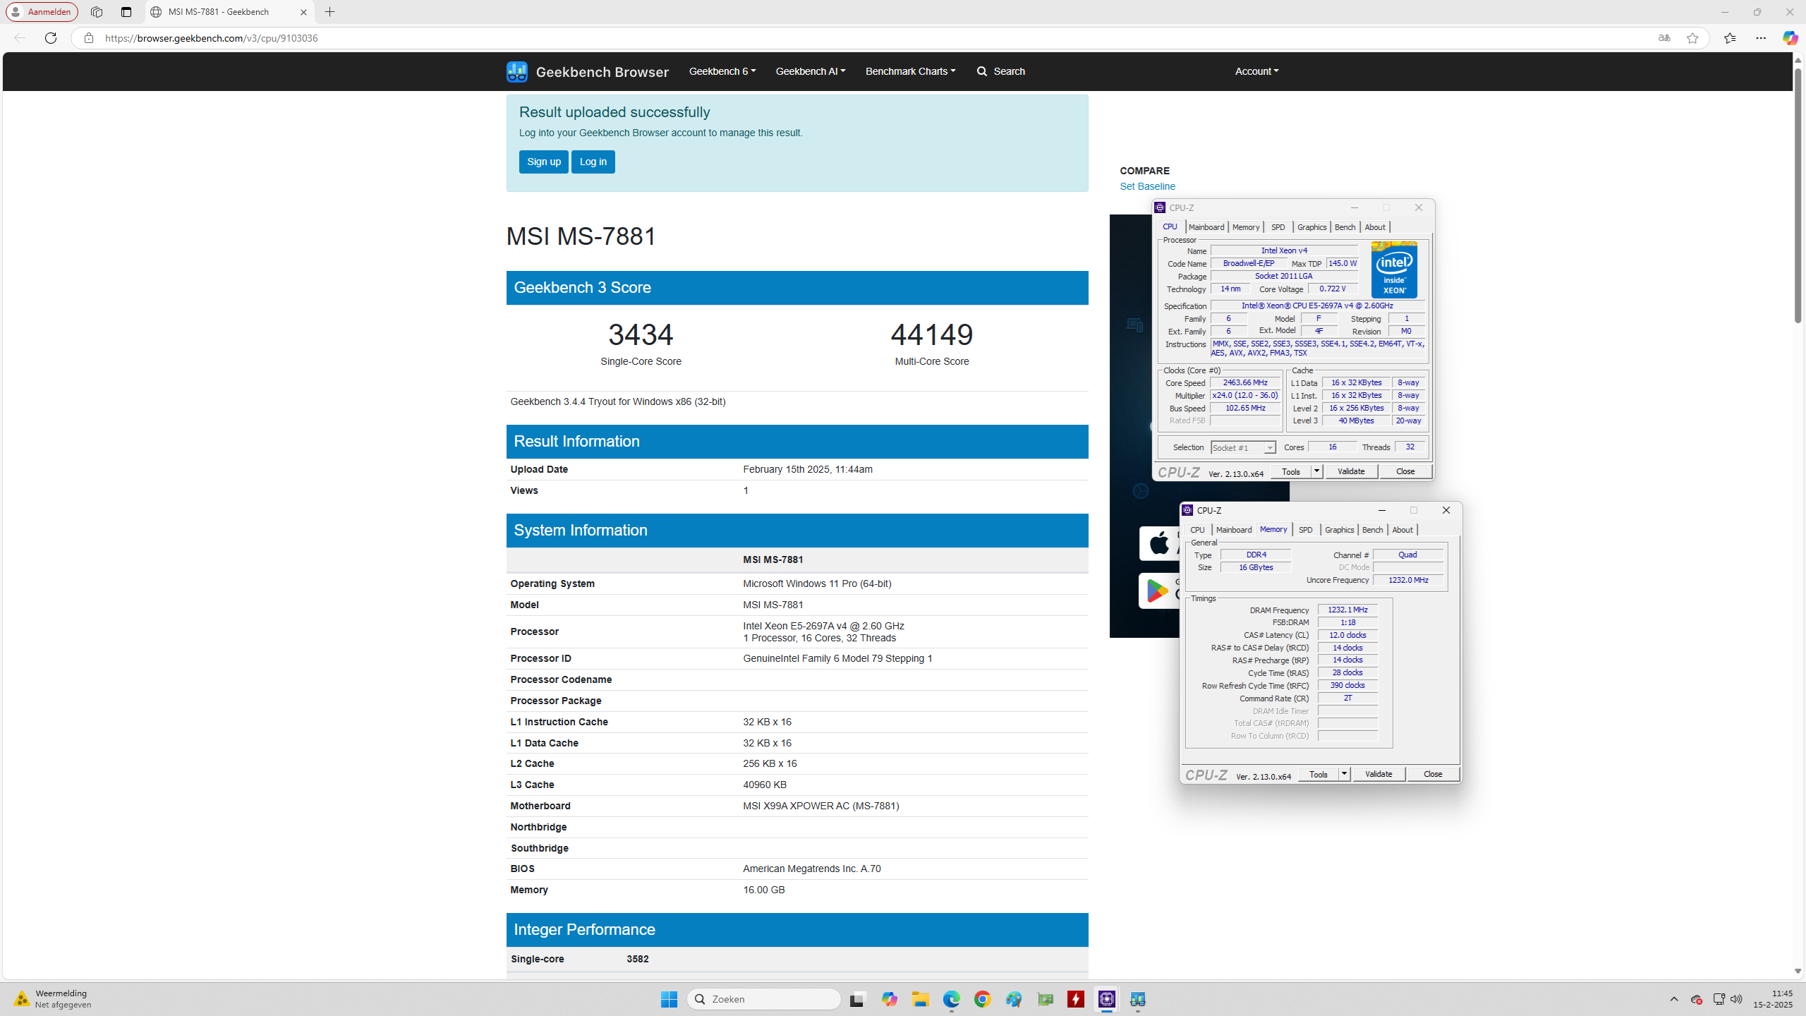Open Bench tab in lower CPU-Z window
1806x1016 pixels.
tap(1373, 530)
